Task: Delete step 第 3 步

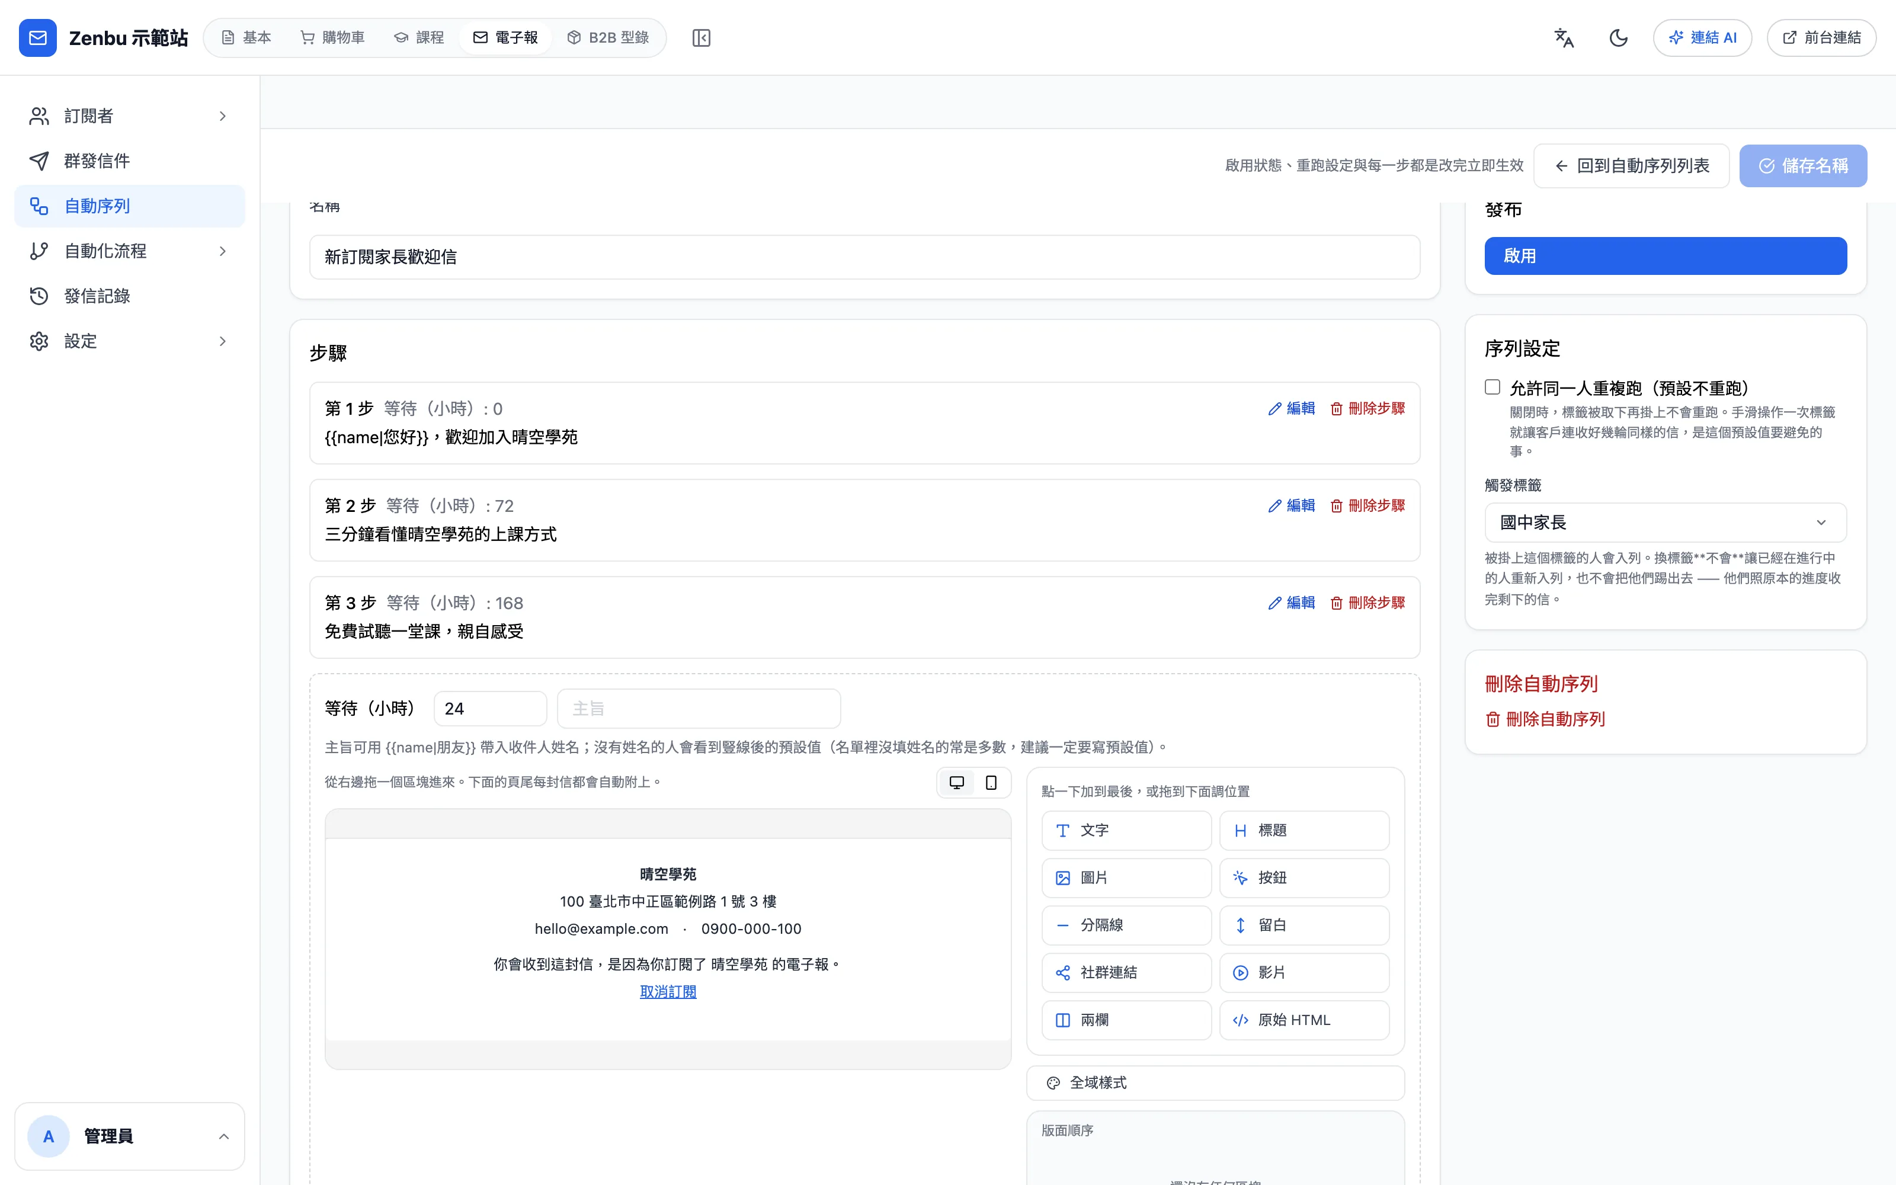Action: pyautogui.click(x=1368, y=603)
